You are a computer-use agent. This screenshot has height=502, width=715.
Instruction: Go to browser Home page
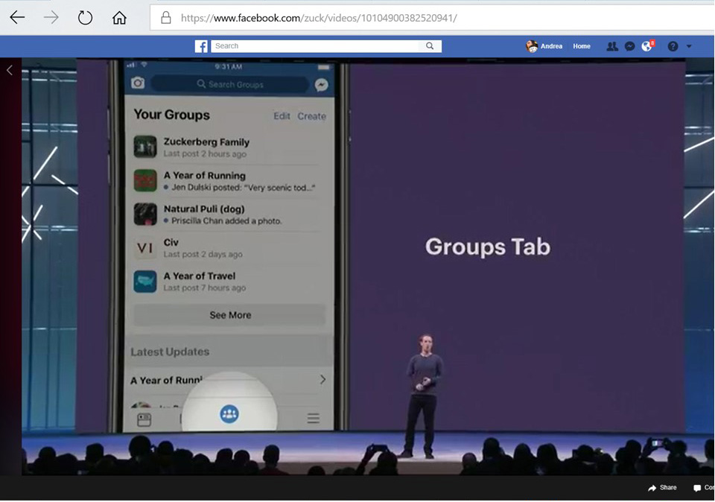coord(119,18)
